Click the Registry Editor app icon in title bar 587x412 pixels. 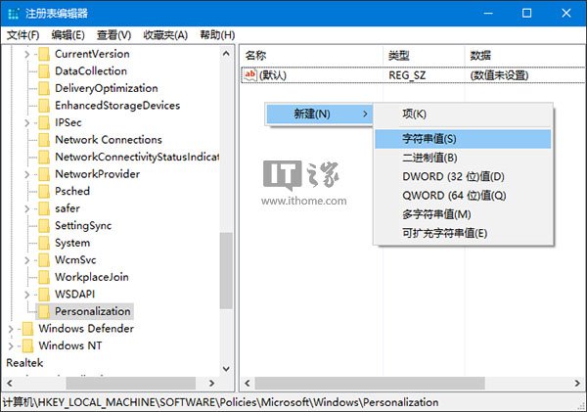pyautogui.click(x=14, y=14)
